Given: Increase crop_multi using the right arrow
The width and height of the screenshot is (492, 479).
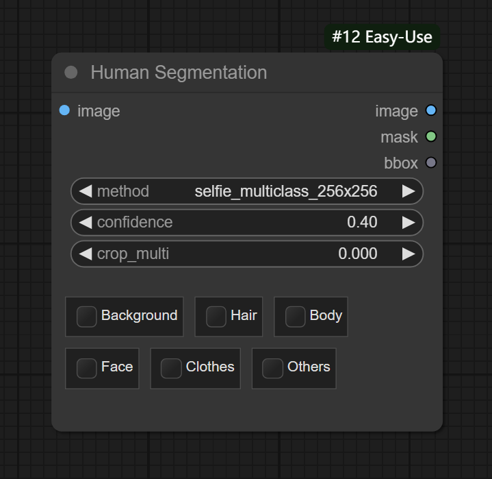Looking at the screenshot, I should 409,254.
